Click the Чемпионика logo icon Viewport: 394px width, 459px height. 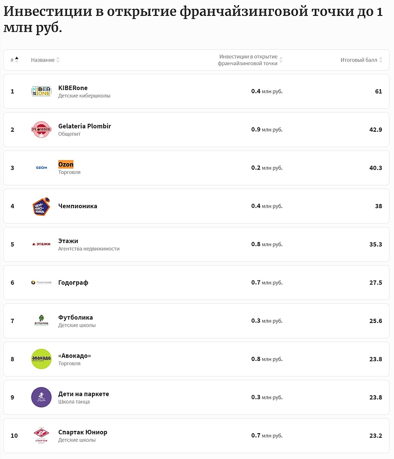(41, 206)
